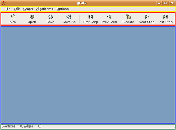Image resolution: width=176 pixels, height=130 pixels.
Task: Advance with Next Step arrow
Action: point(147,19)
